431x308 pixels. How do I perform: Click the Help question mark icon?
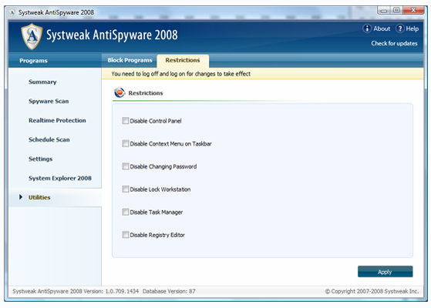400,28
